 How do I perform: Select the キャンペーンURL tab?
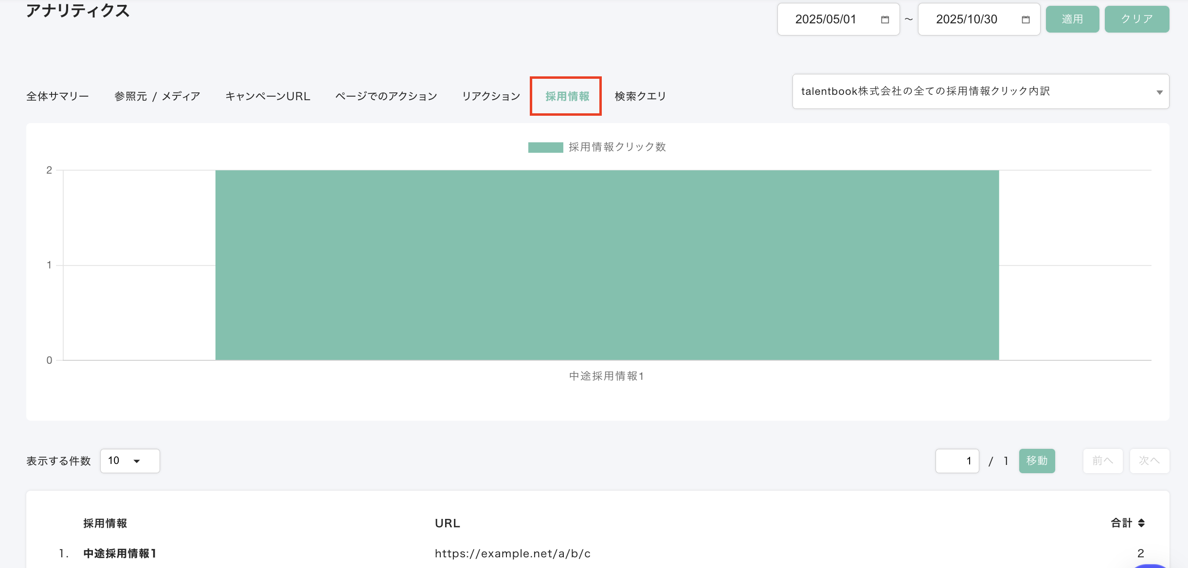click(x=268, y=96)
